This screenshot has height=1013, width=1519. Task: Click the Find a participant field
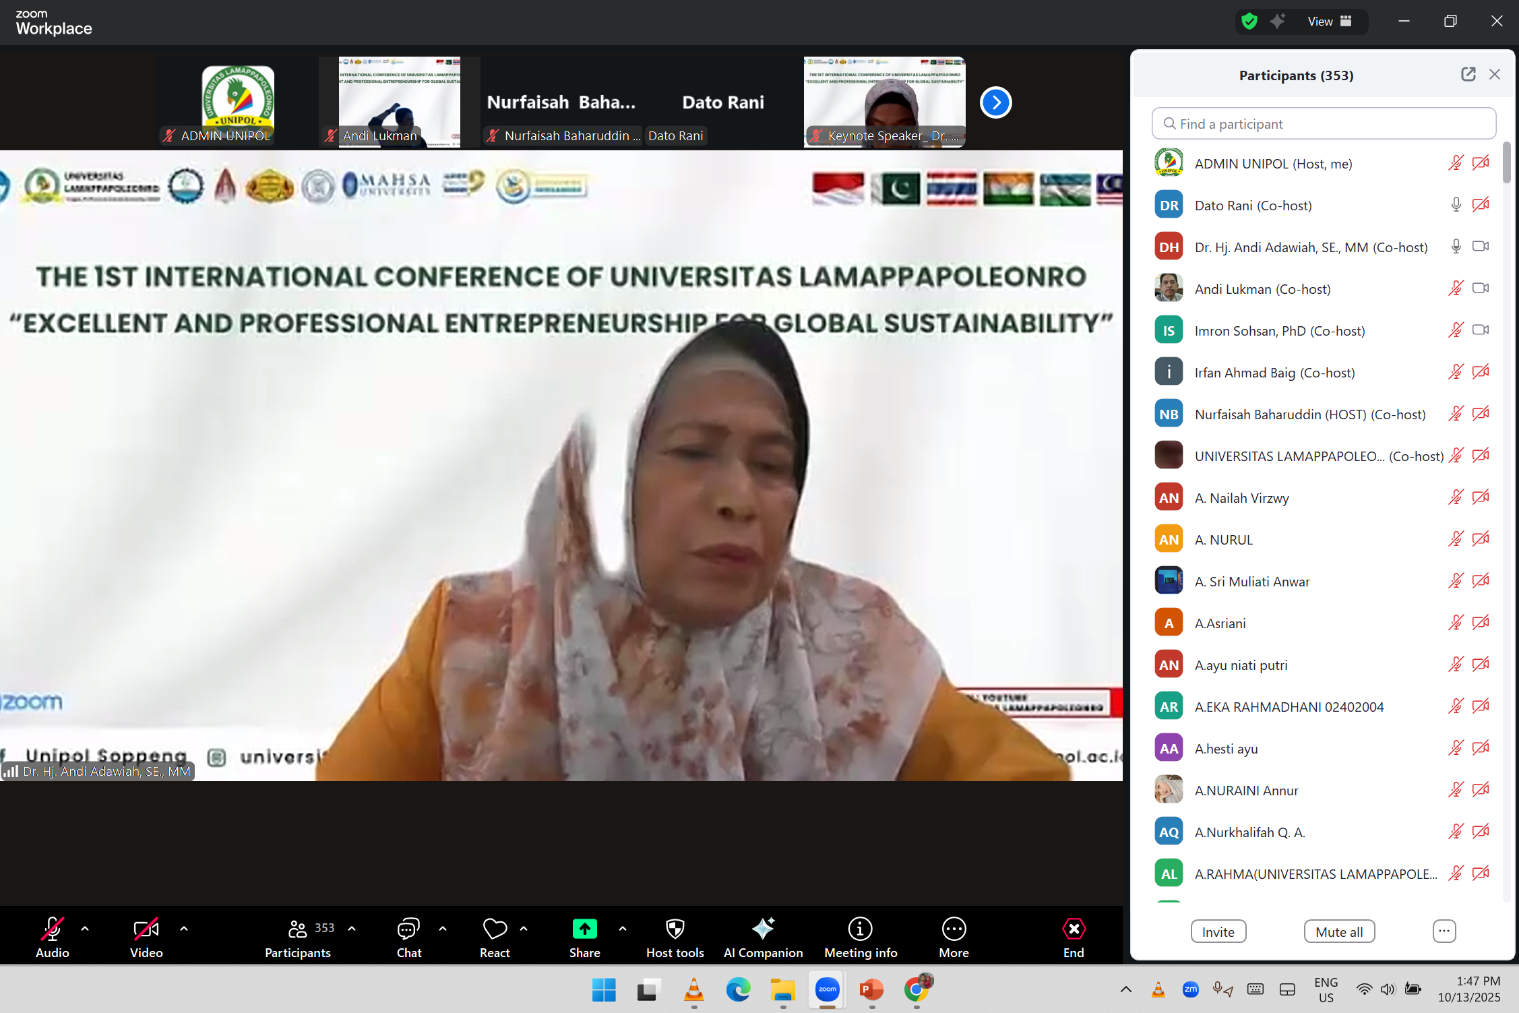tap(1324, 124)
